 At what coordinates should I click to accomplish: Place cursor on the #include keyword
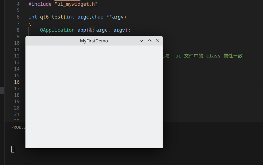pos(40,4)
